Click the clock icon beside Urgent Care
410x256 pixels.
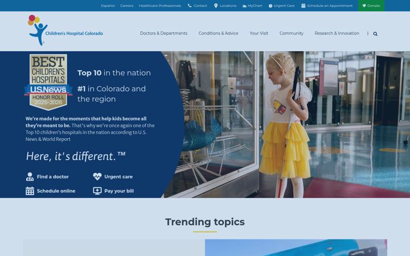click(270, 6)
